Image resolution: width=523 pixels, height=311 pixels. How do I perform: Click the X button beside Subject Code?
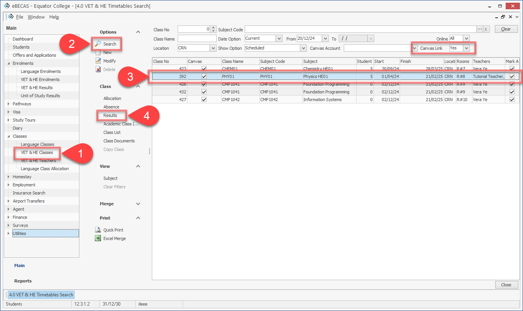point(486,29)
